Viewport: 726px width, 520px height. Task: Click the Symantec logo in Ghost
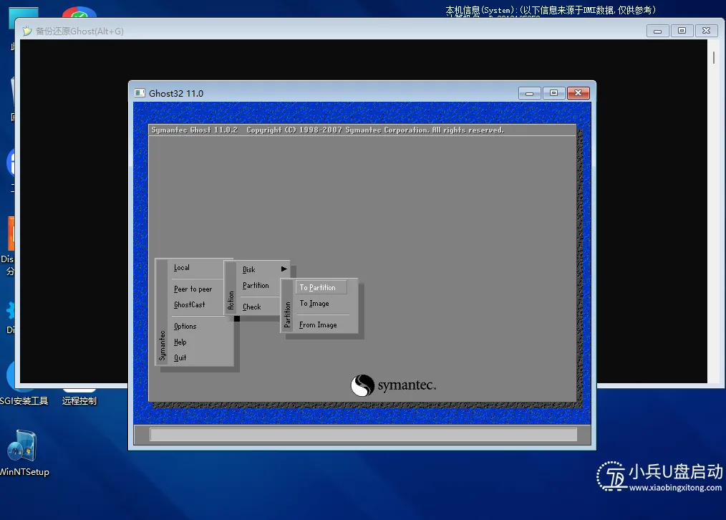pyautogui.click(x=393, y=385)
